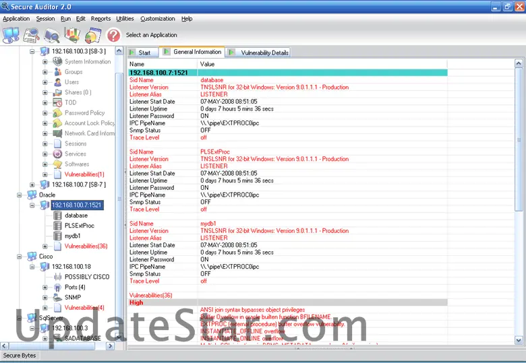Open the Edit menu

pyautogui.click(x=80, y=19)
